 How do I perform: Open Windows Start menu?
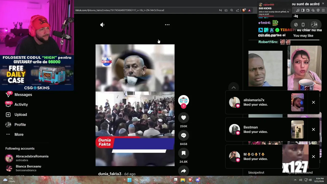(130, 180)
